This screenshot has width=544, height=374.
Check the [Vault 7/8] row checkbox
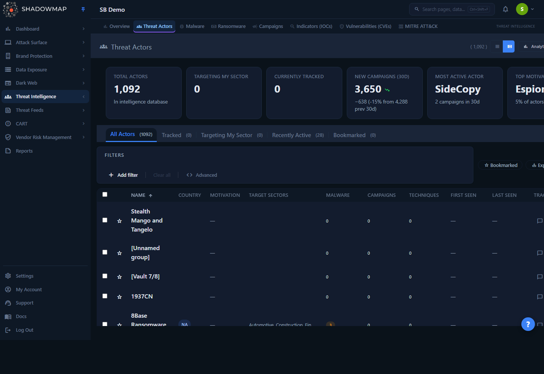[x=105, y=276]
